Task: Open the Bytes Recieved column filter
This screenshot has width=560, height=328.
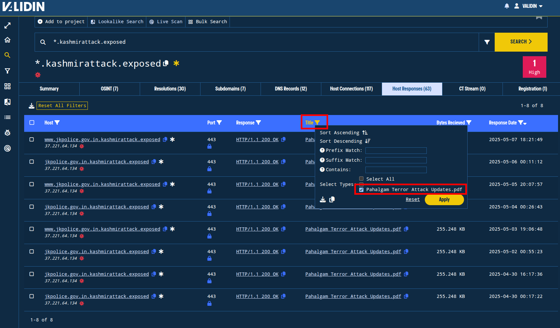Action: pyautogui.click(x=469, y=123)
